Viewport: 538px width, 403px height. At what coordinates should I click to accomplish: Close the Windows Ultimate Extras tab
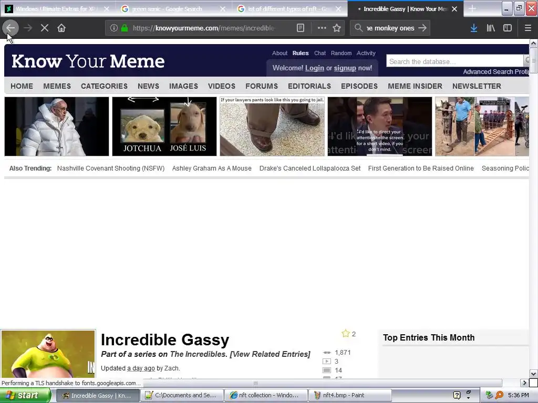pyautogui.click(x=107, y=9)
